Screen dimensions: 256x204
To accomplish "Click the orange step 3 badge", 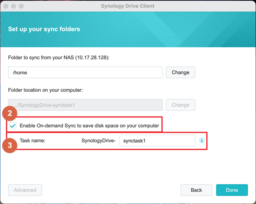I will point(10,146).
